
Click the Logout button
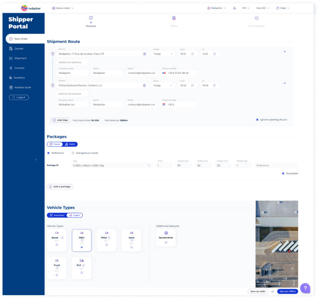click(19, 97)
